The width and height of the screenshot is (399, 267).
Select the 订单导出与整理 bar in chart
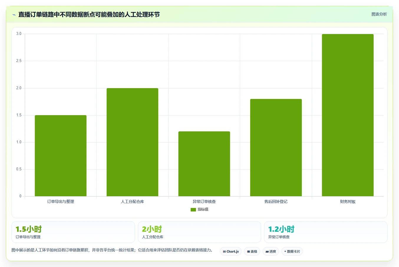click(x=61, y=156)
